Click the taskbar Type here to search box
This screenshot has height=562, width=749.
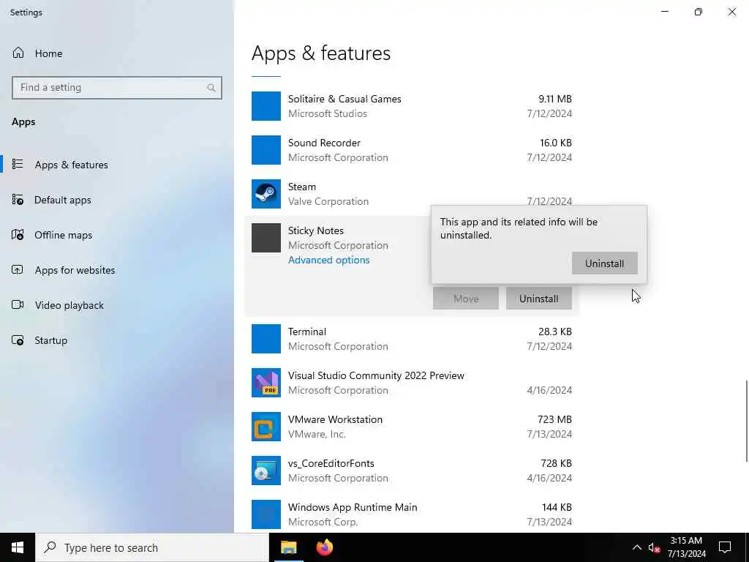(x=152, y=547)
